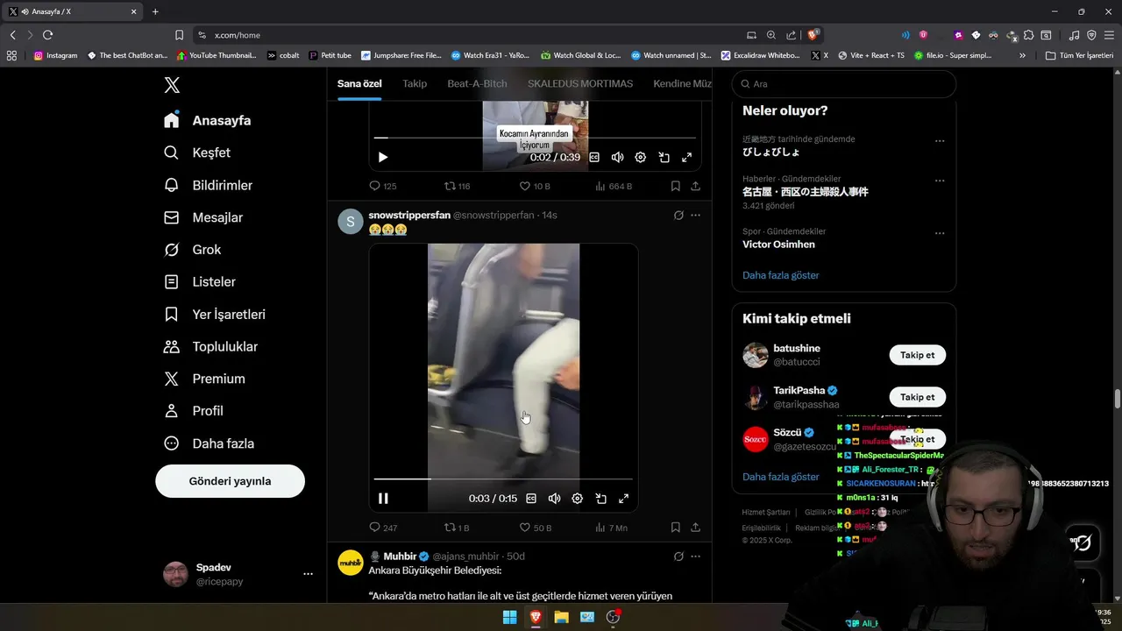Switch to Sana özel tab
The image size is (1122, 631).
(x=359, y=83)
